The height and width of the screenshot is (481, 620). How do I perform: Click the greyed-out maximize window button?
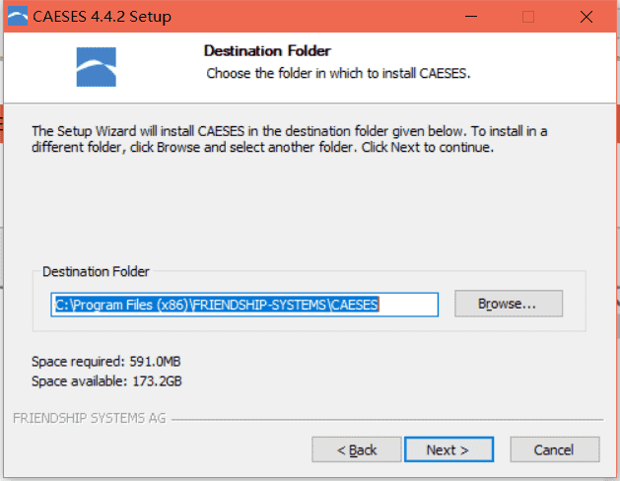[528, 17]
